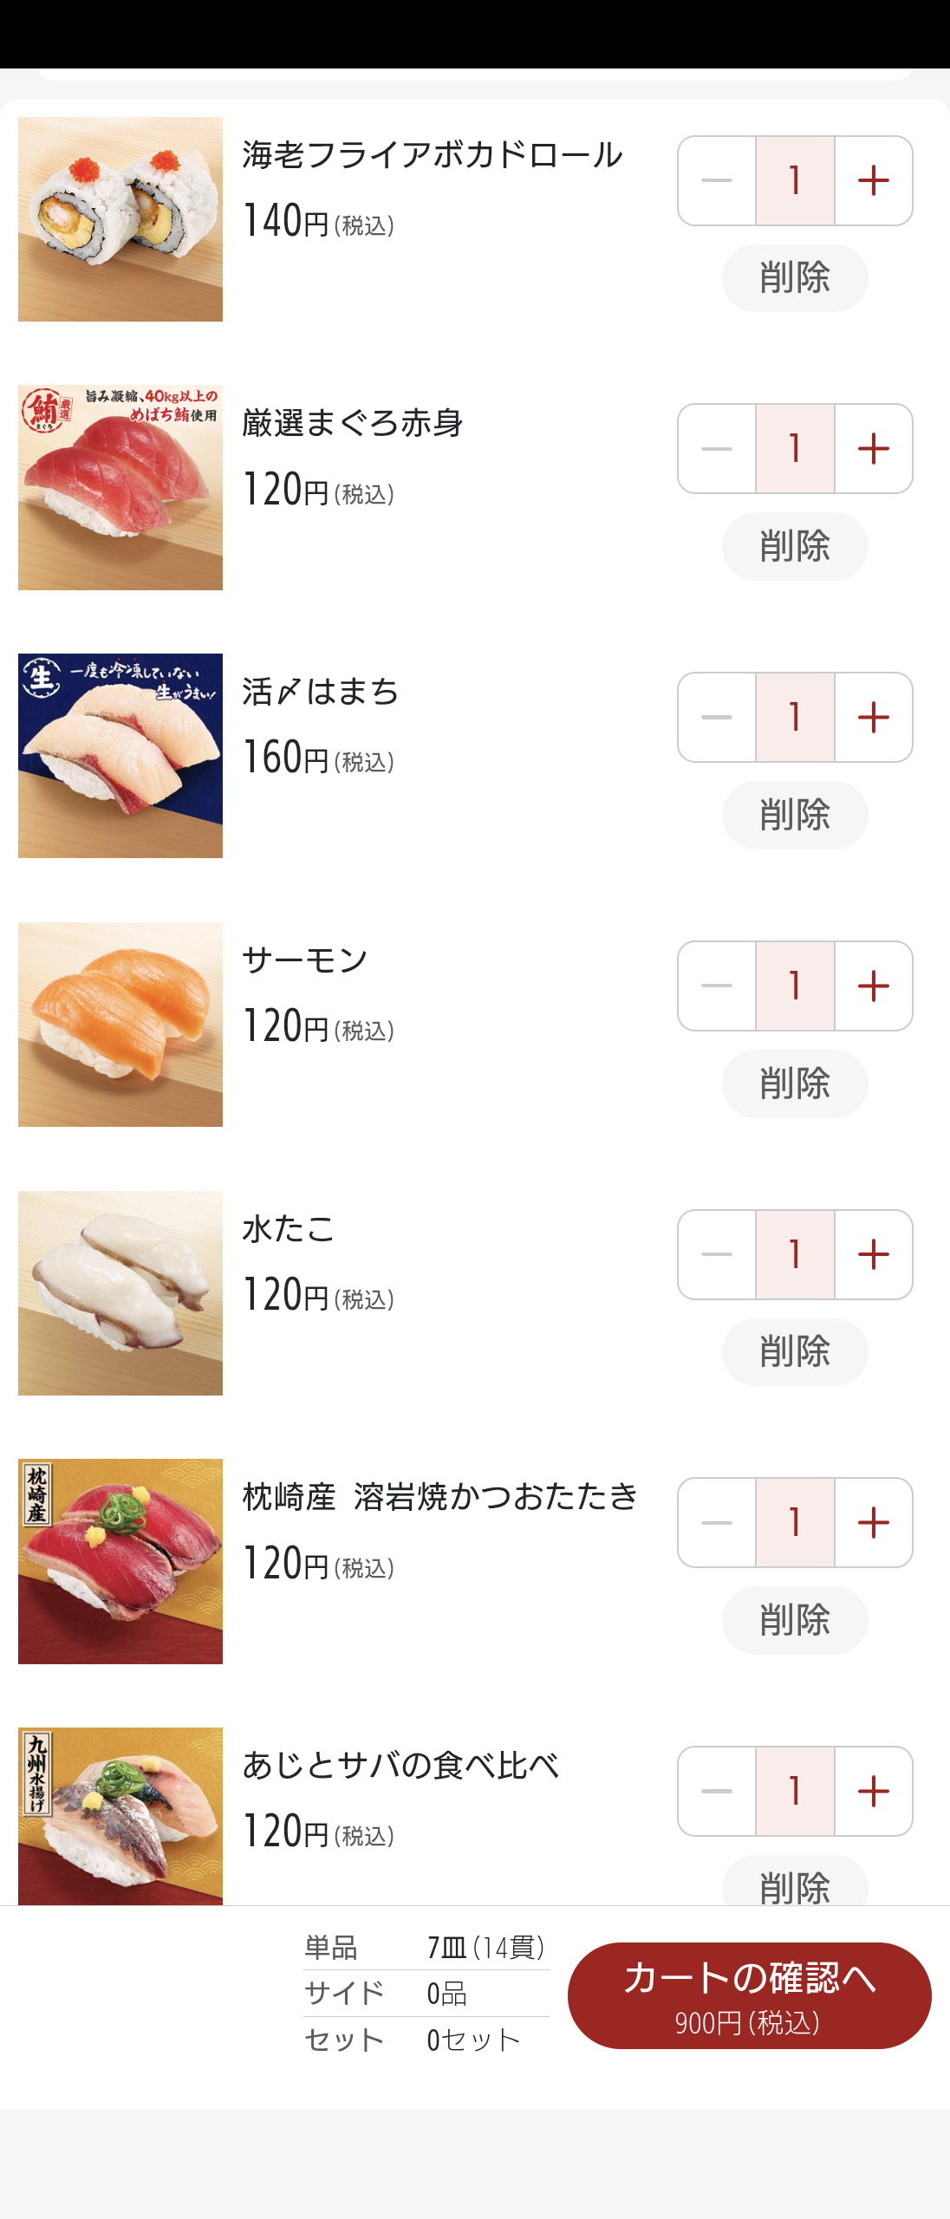Image resolution: width=950 pixels, height=2219 pixels.
Task: Proceed to カートの確認へ
Action: click(749, 1995)
